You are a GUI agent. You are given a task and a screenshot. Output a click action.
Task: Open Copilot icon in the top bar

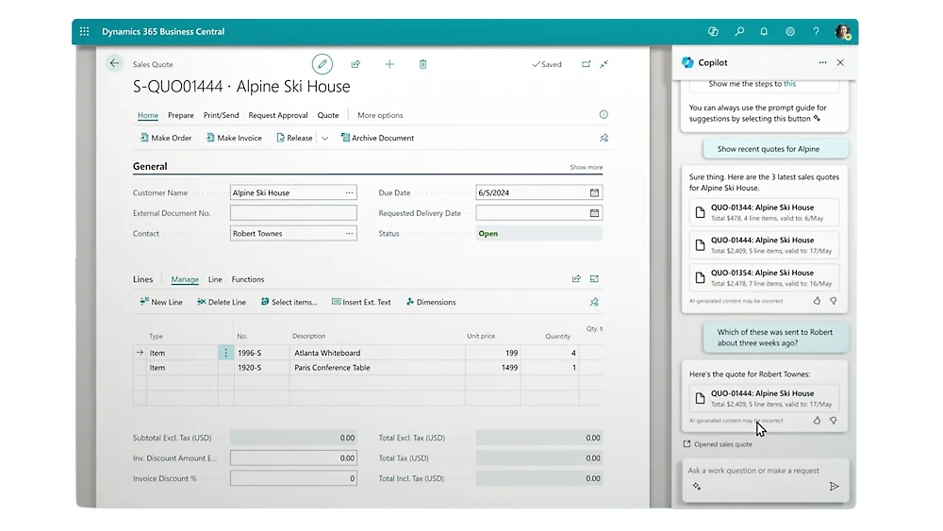pos(713,31)
